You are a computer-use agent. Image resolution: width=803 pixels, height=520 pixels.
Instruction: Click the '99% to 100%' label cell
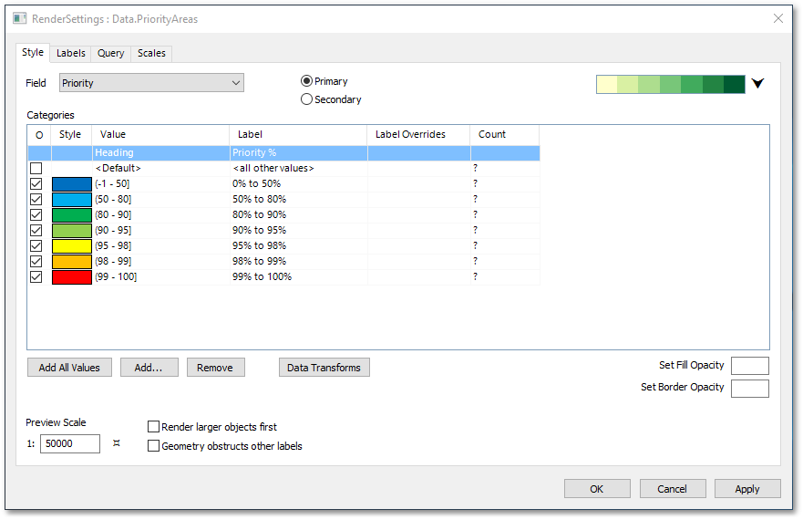pyautogui.click(x=299, y=277)
